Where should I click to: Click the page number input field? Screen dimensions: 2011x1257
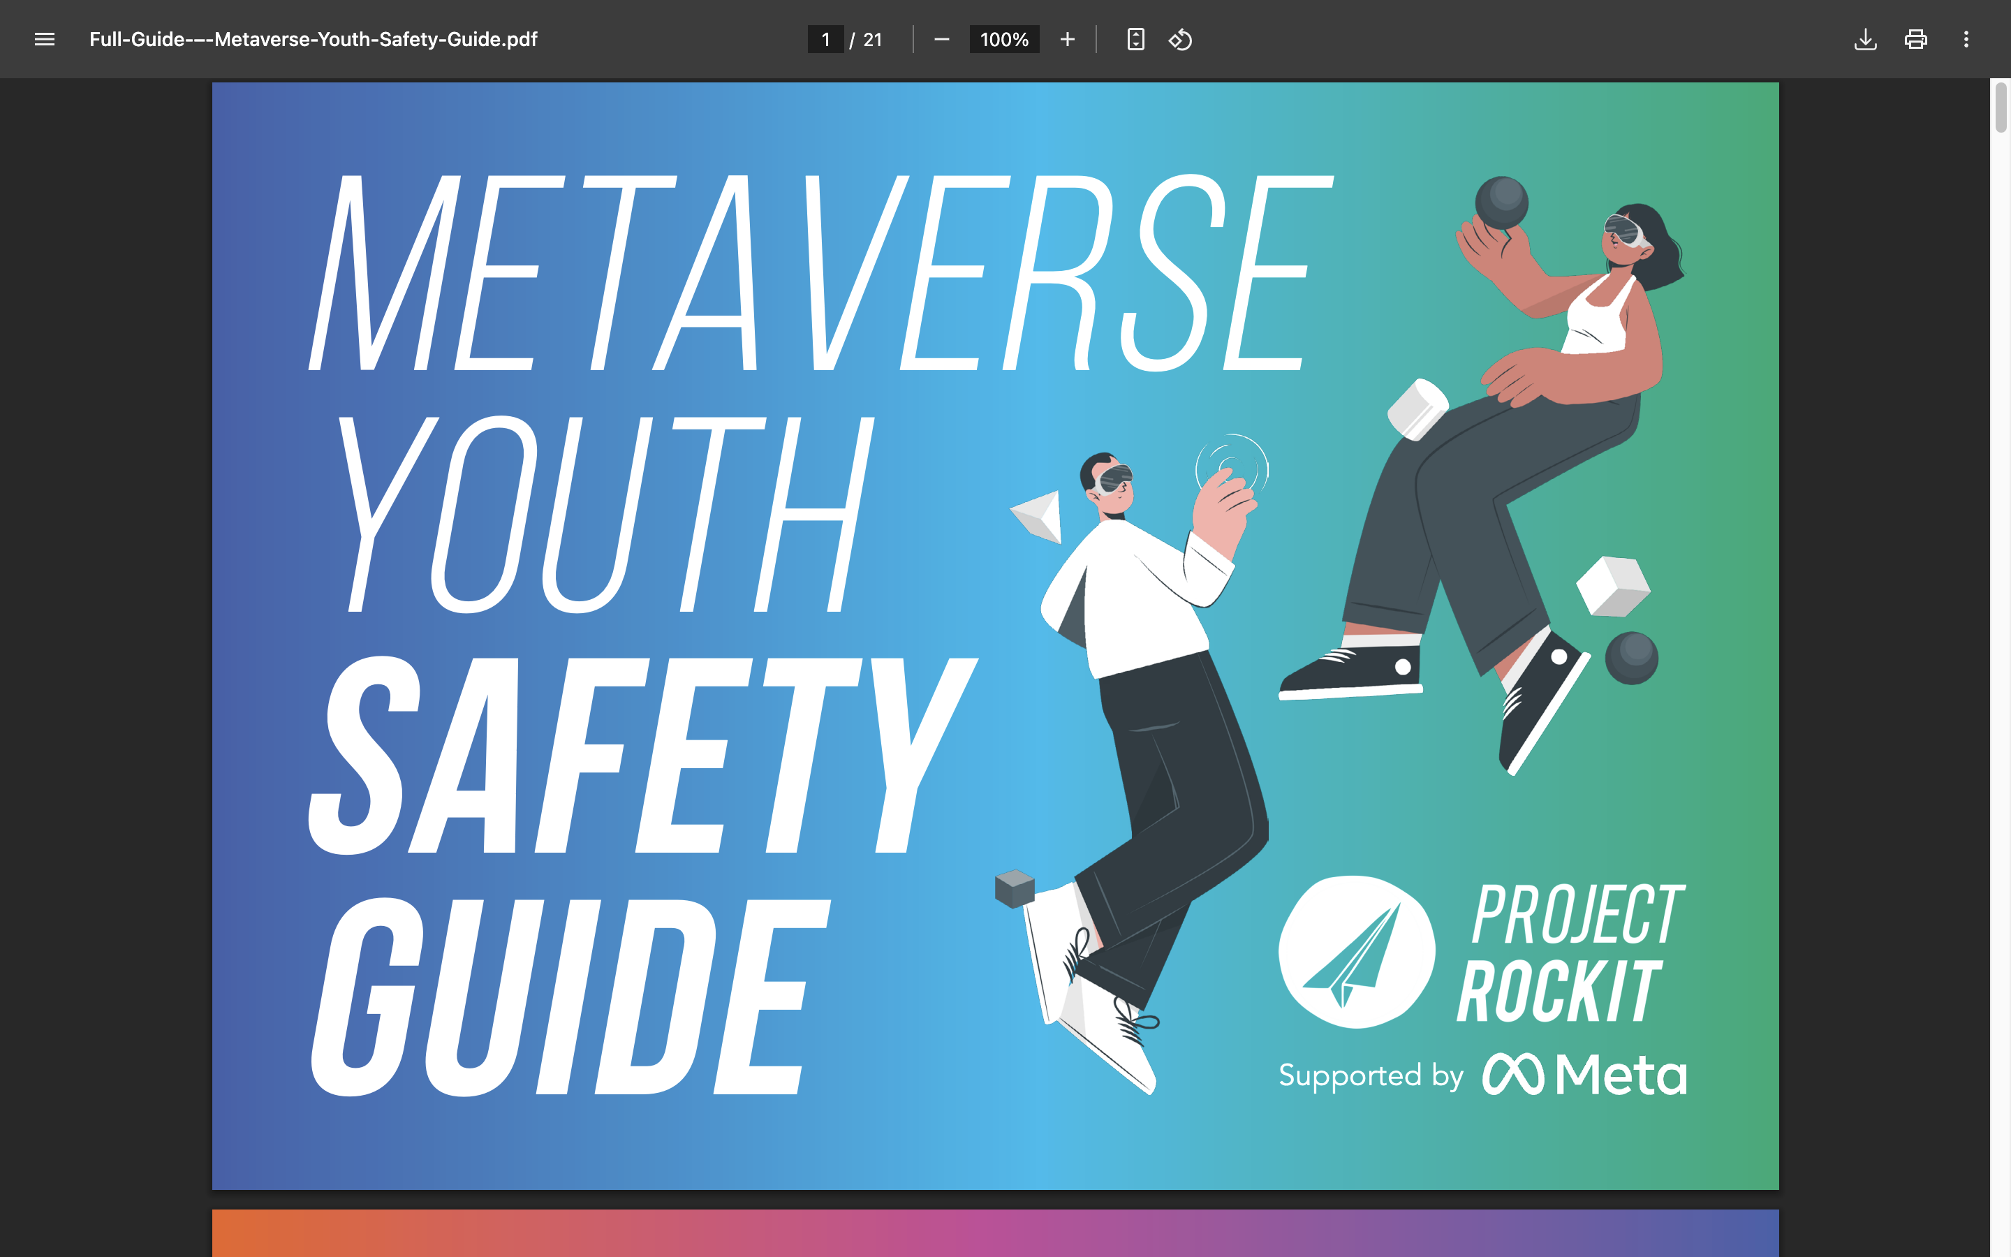tap(825, 39)
